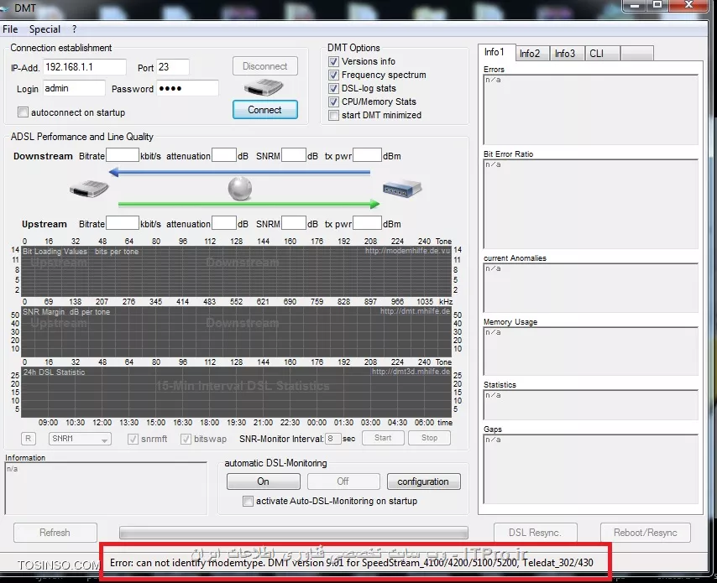Click the Connect button

265,110
